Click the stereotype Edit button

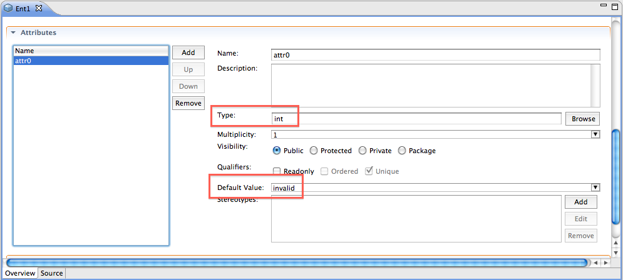click(x=580, y=219)
